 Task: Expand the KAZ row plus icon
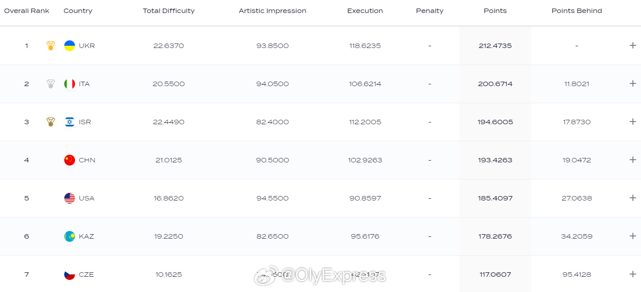632,236
